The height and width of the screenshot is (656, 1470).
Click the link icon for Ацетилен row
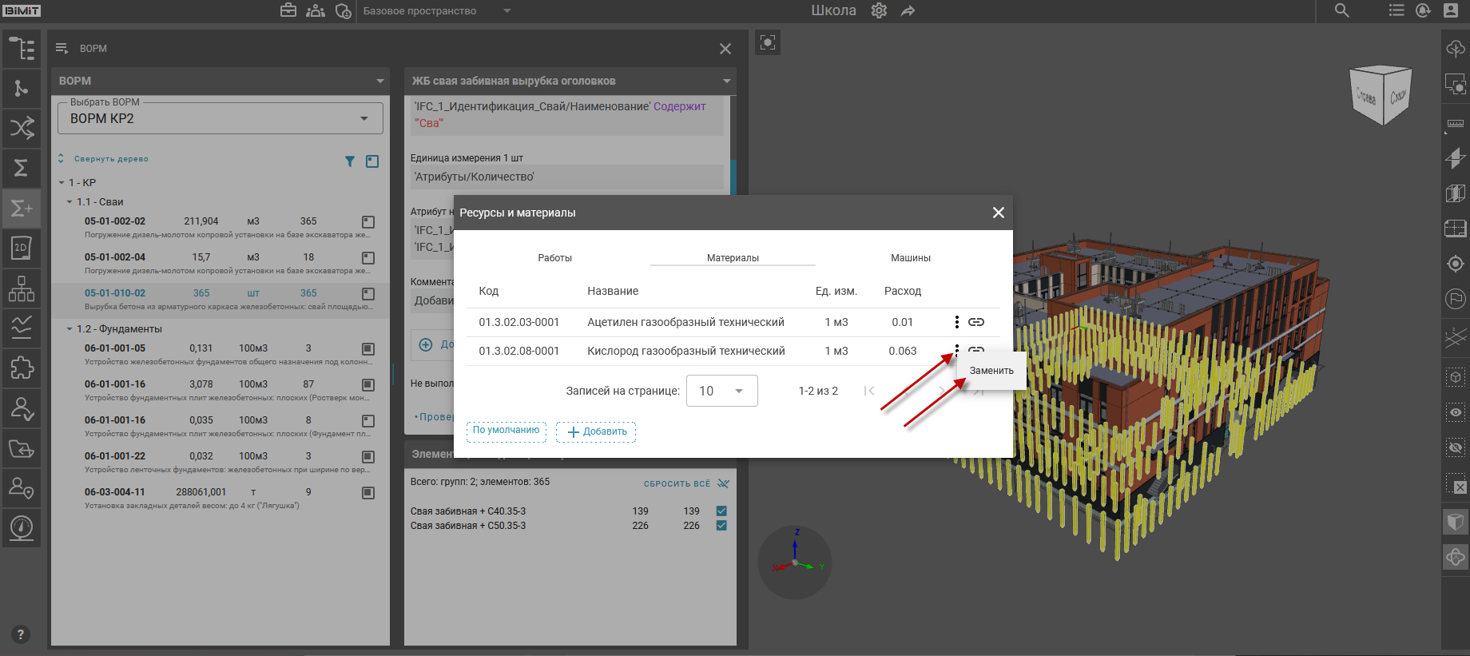point(976,322)
